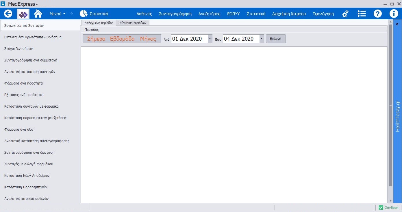Click the Έως date field 04 Δεκ 2020
The image size is (402, 212).
tap(241, 39)
